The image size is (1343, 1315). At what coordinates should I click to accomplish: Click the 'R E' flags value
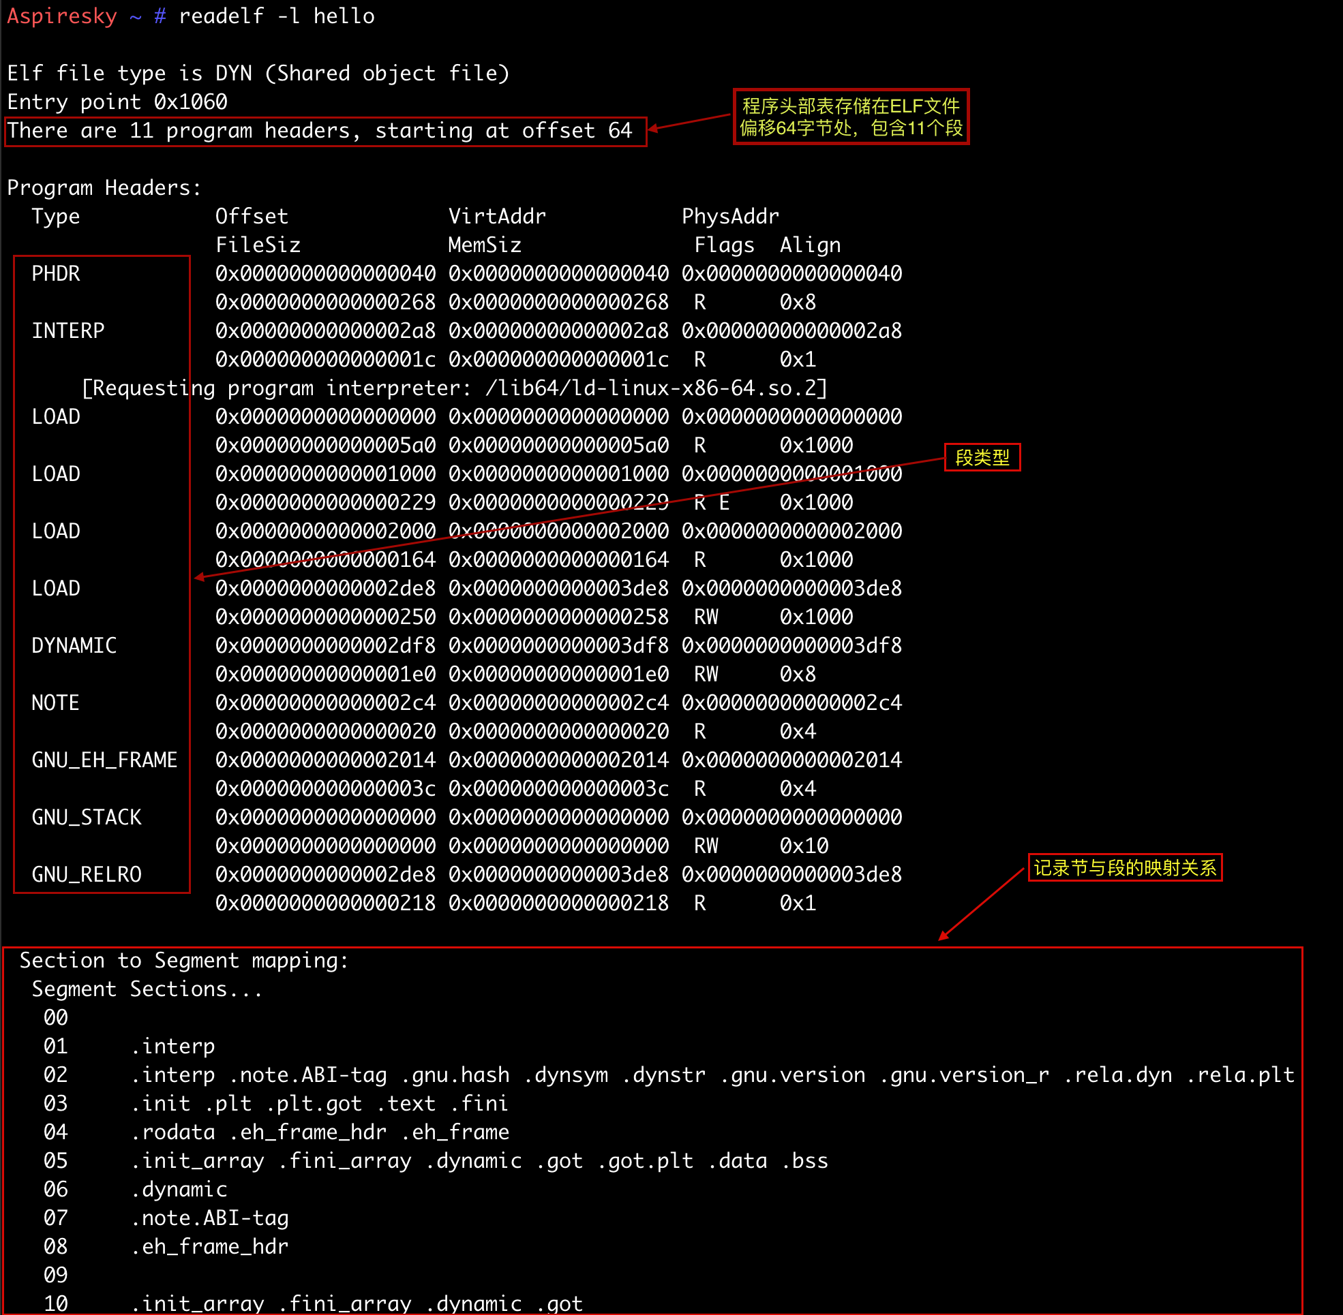coord(712,502)
